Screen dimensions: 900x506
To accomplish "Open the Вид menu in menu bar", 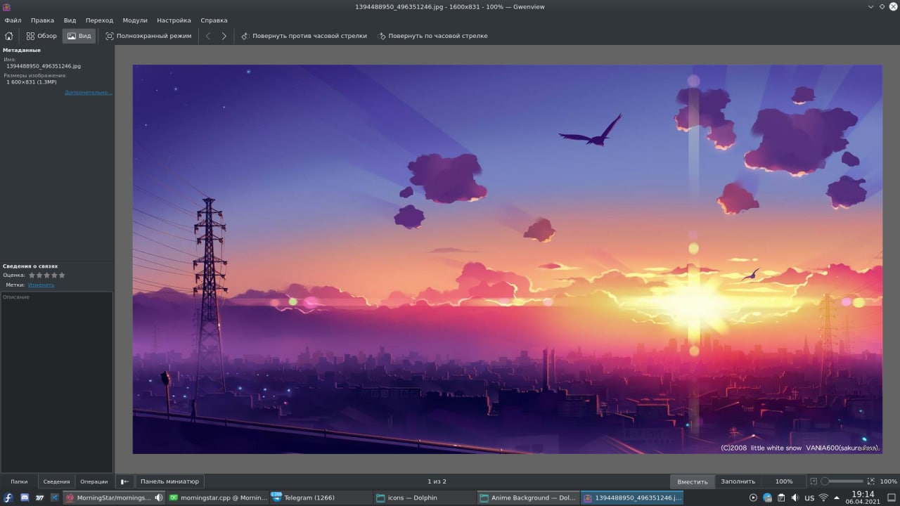I will pos(70,20).
